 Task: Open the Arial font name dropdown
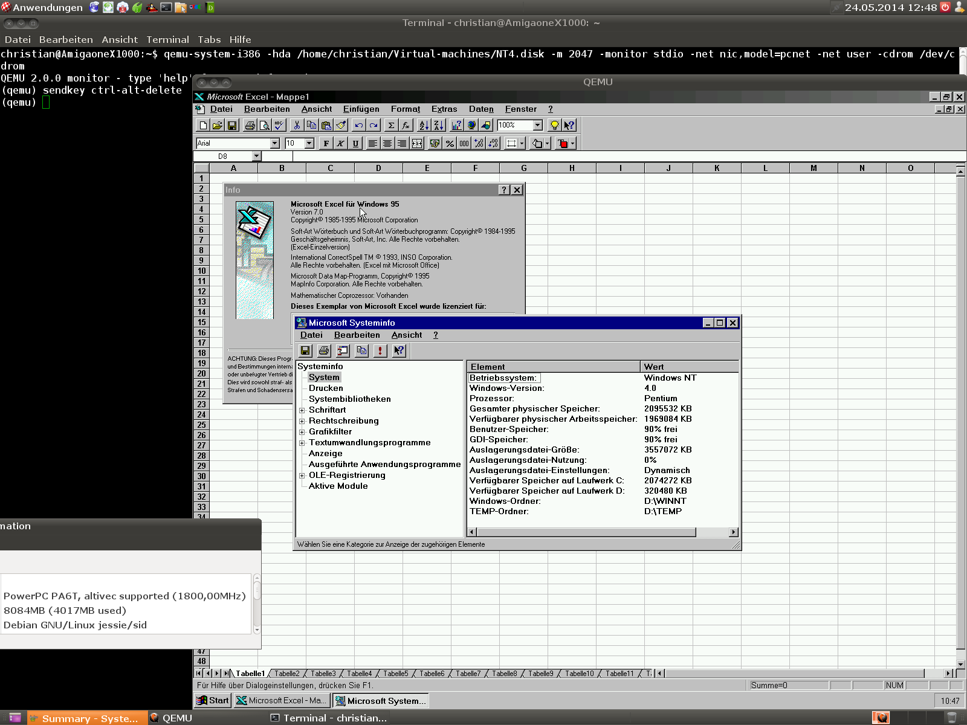(x=275, y=143)
